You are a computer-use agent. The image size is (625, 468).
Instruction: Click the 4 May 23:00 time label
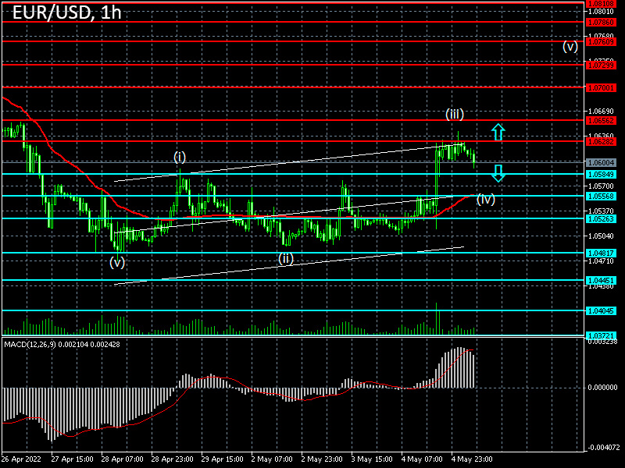472,459
